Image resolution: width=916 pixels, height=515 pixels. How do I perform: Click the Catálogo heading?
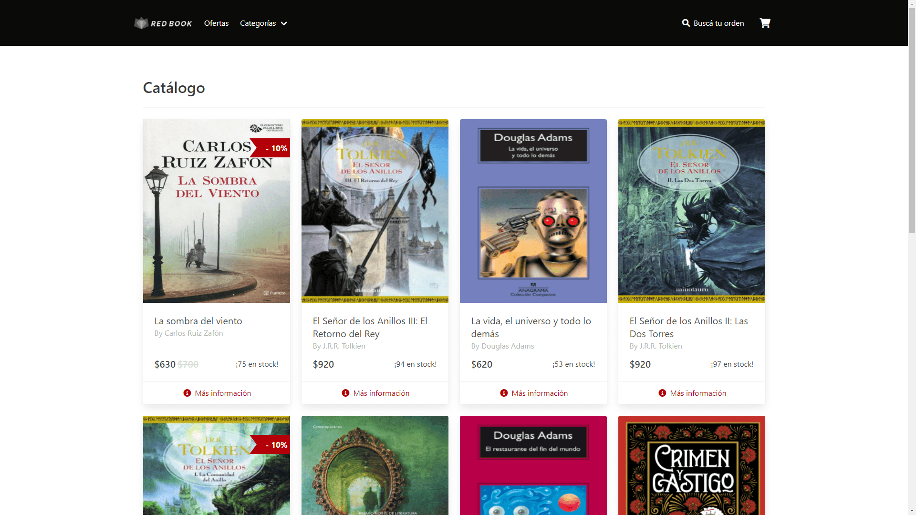pos(174,87)
